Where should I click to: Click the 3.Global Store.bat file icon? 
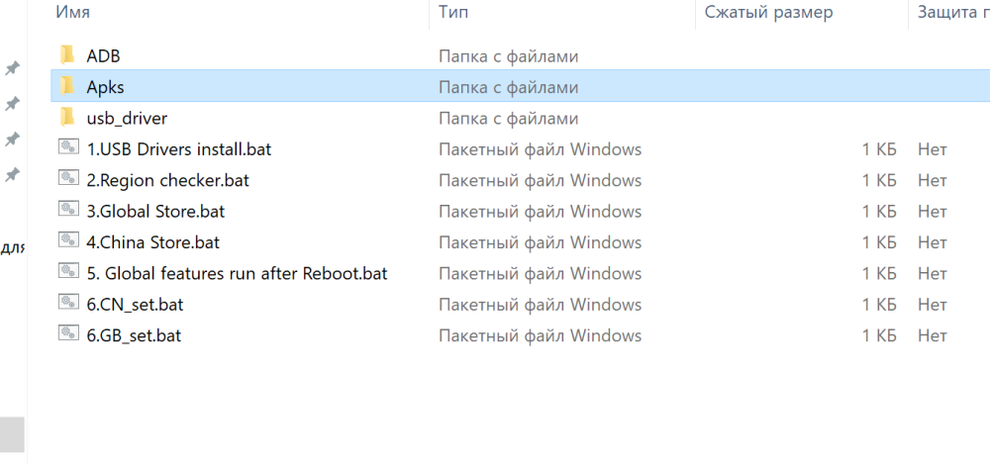point(68,211)
